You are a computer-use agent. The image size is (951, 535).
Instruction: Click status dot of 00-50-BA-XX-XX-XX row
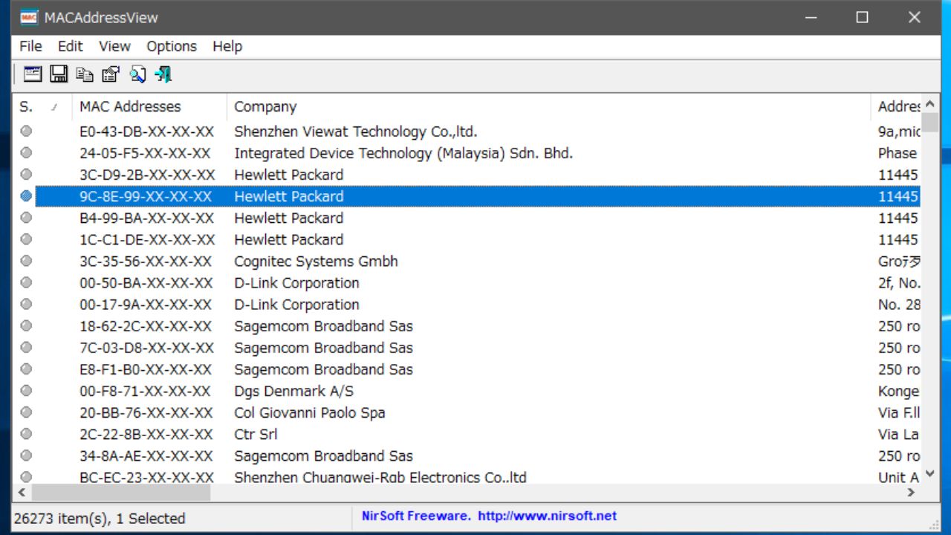[27, 282]
